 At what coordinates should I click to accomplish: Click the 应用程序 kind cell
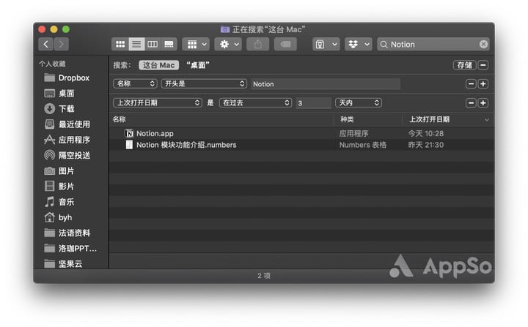353,133
